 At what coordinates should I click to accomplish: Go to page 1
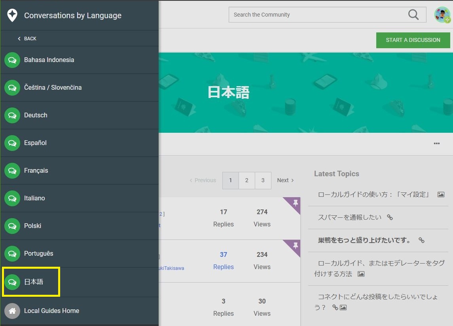pyautogui.click(x=231, y=180)
